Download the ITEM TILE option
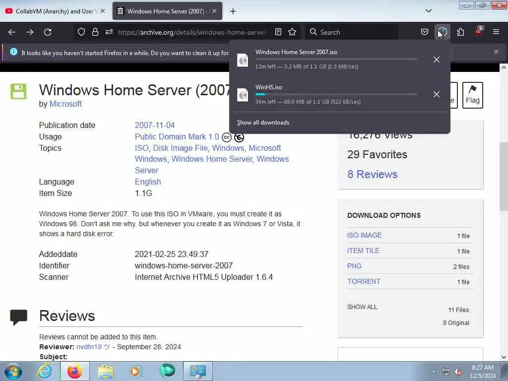Viewport: 508px width, 381px height. pyautogui.click(x=363, y=251)
